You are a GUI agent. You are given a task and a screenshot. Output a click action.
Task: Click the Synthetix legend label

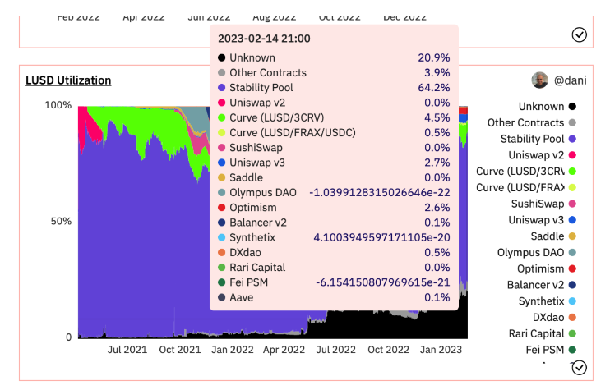[541, 301]
